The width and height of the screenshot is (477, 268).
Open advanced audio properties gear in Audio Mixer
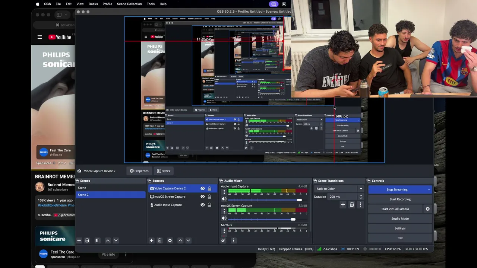[x=223, y=240]
